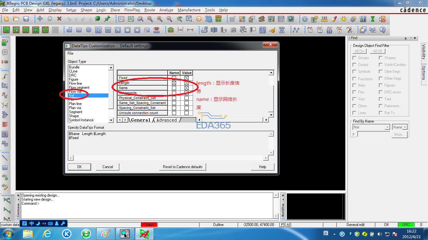Click Object Type list scroll-down arrow
The width and height of the screenshot is (428, 240).
(111, 120)
